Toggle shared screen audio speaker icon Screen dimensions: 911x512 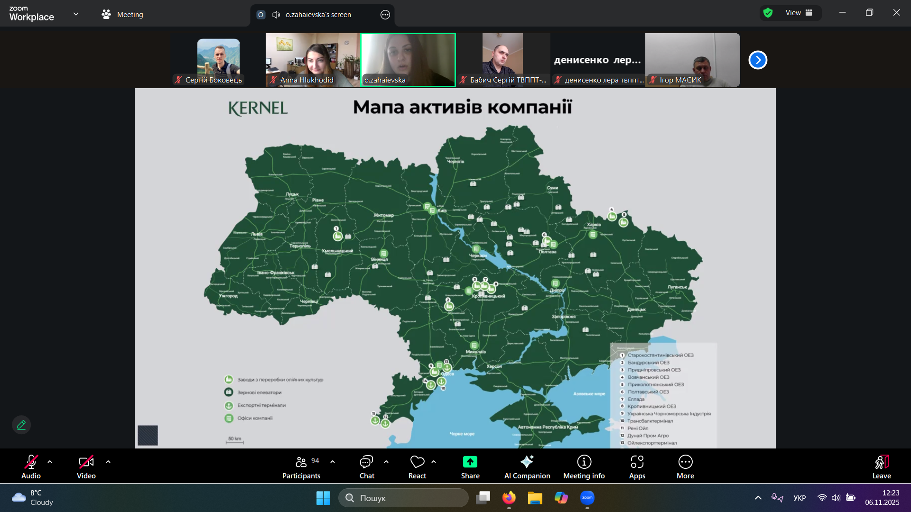[276, 15]
